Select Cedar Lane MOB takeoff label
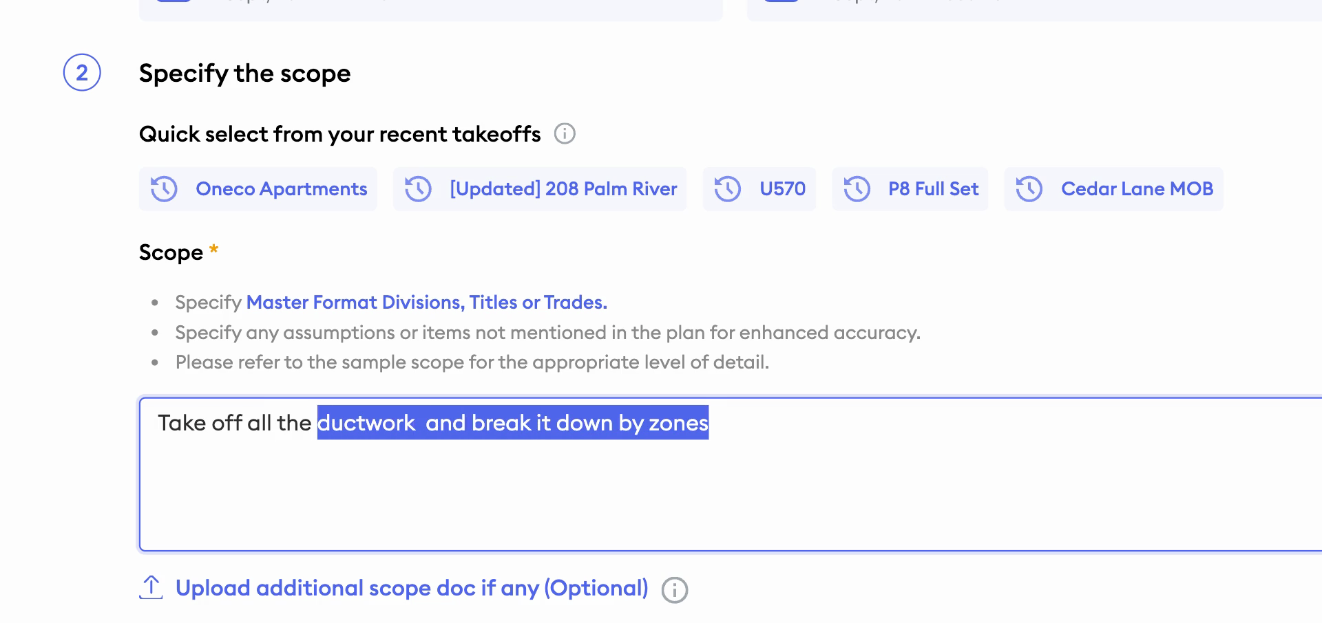 click(1137, 189)
